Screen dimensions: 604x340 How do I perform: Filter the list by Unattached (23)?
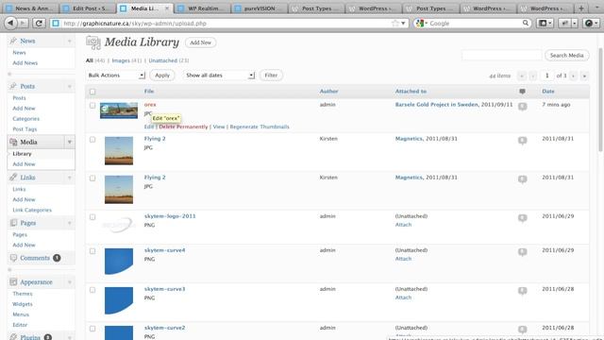pyautogui.click(x=169, y=60)
